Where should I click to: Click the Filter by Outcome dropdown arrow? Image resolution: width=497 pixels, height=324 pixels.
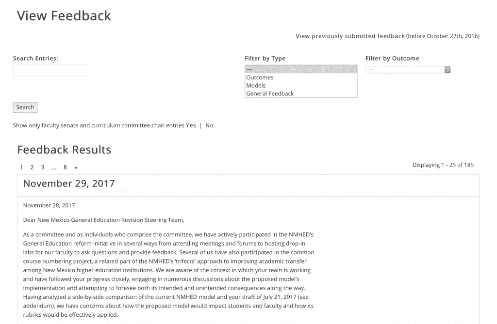tap(447, 70)
